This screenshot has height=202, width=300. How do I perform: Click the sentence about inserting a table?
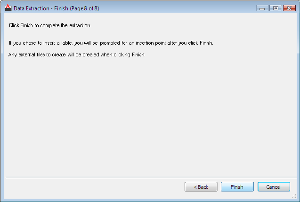point(111,43)
